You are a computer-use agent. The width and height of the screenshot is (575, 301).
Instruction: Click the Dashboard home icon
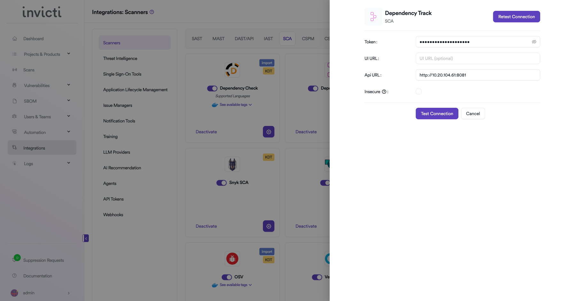[x=15, y=39]
